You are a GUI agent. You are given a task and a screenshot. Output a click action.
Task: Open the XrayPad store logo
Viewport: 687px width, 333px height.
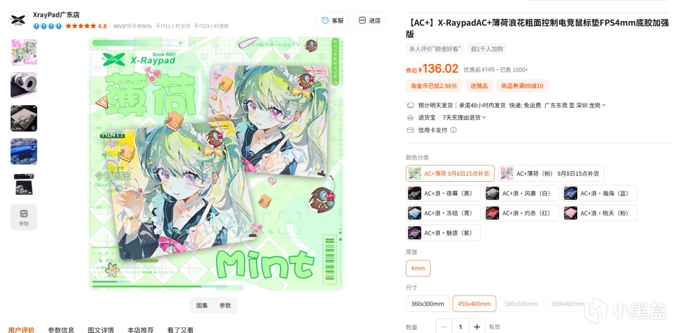tap(18, 20)
